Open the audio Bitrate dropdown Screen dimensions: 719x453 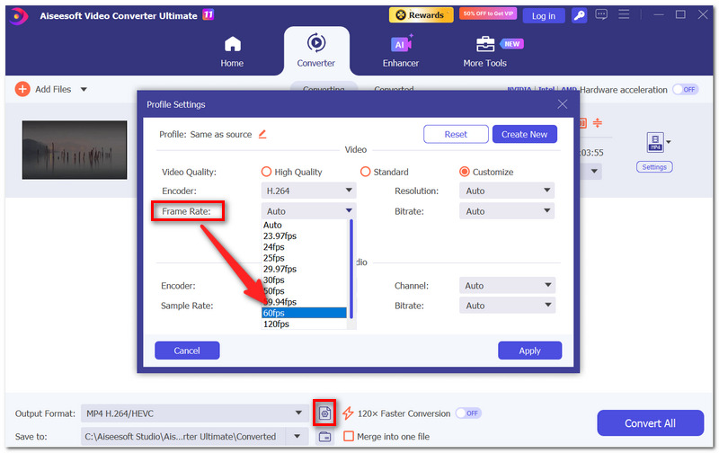pyautogui.click(x=507, y=306)
